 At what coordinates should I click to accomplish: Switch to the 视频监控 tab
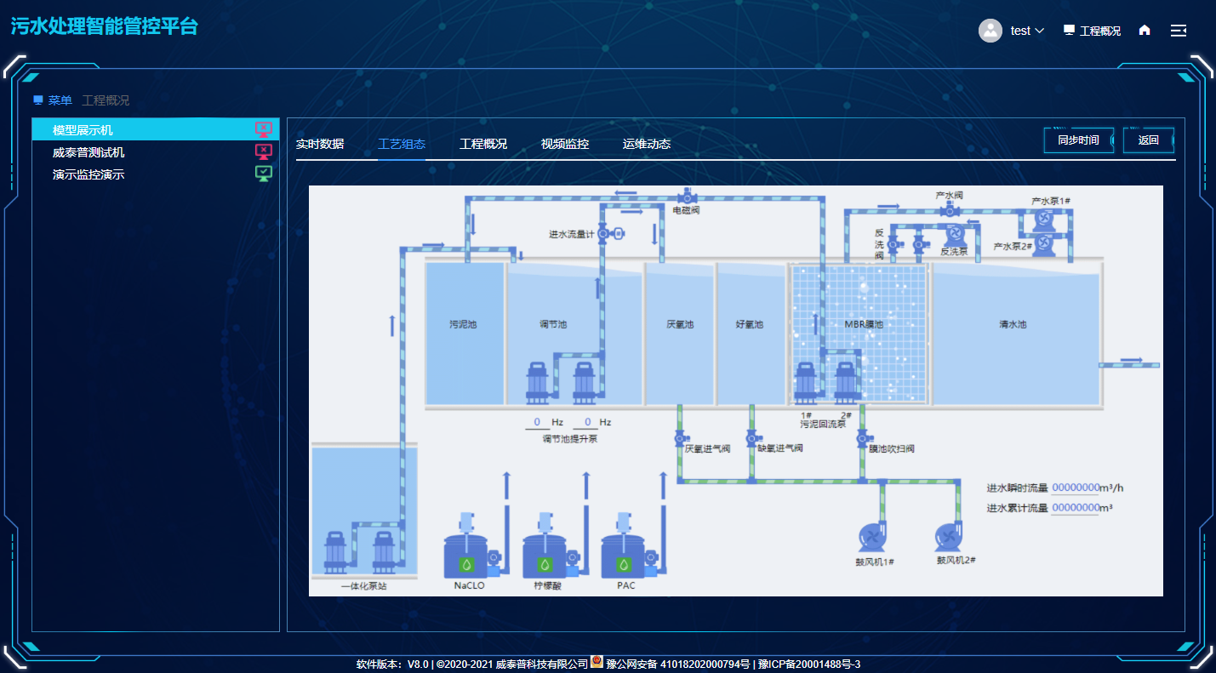565,144
